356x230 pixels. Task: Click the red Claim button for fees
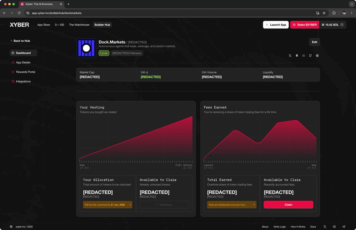288,205
